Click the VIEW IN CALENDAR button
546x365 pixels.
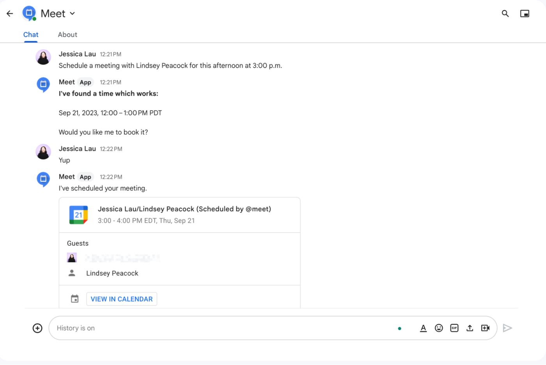[x=122, y=299]
